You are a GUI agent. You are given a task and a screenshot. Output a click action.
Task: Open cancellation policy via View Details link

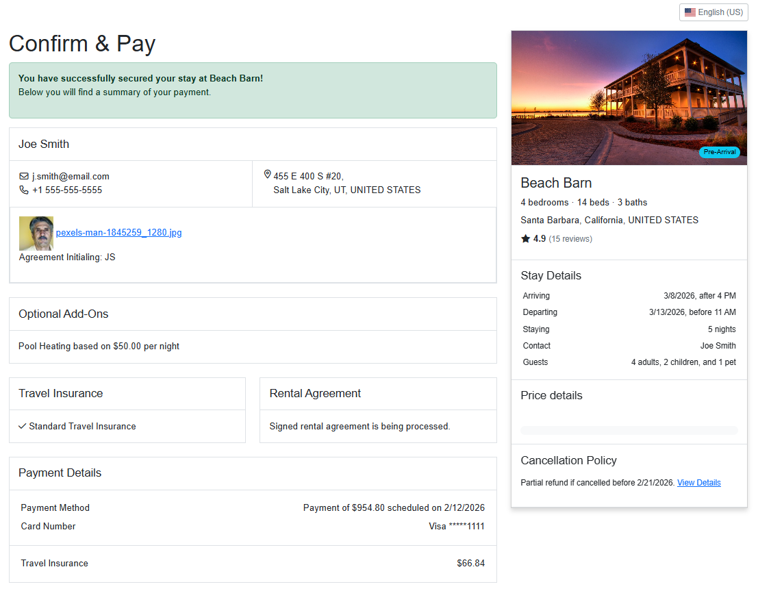[699, 483]
